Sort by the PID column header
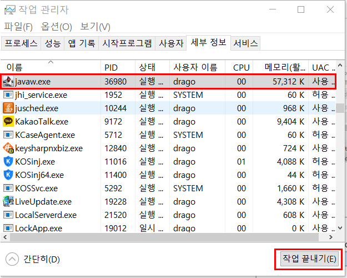 point(118,67)
